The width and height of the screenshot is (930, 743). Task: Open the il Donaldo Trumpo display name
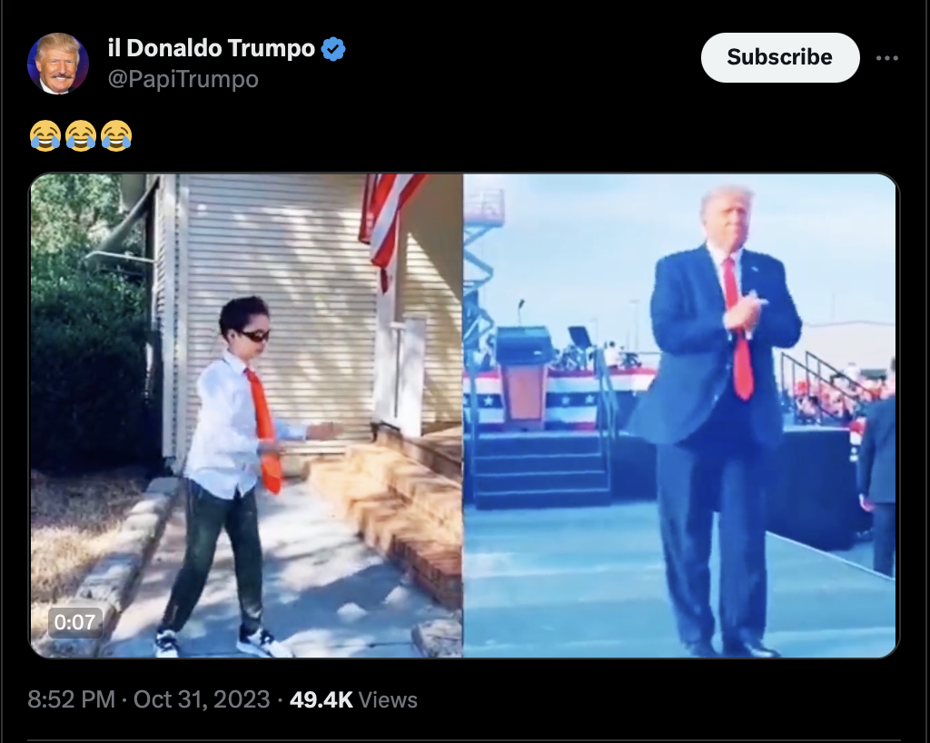(x=211, y=48)
